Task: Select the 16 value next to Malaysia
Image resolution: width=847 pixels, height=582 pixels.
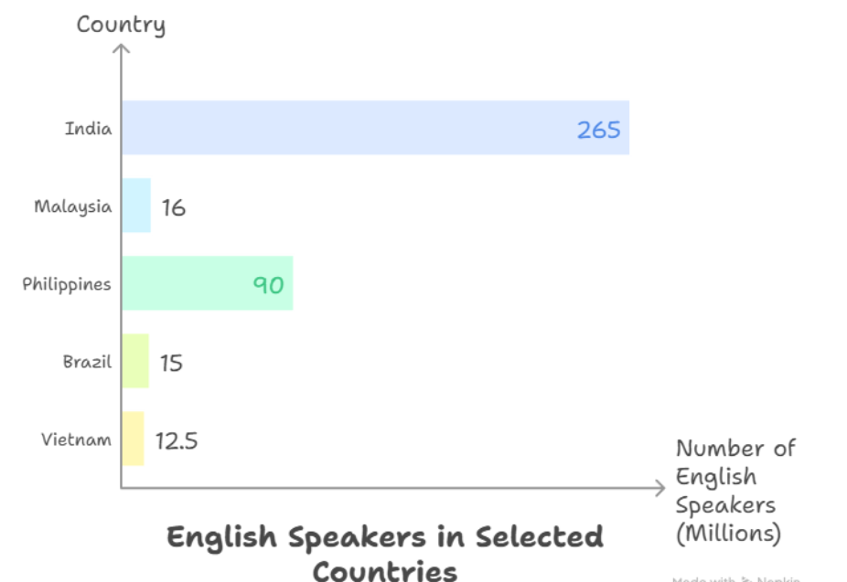Action: [x=173, y=207]
